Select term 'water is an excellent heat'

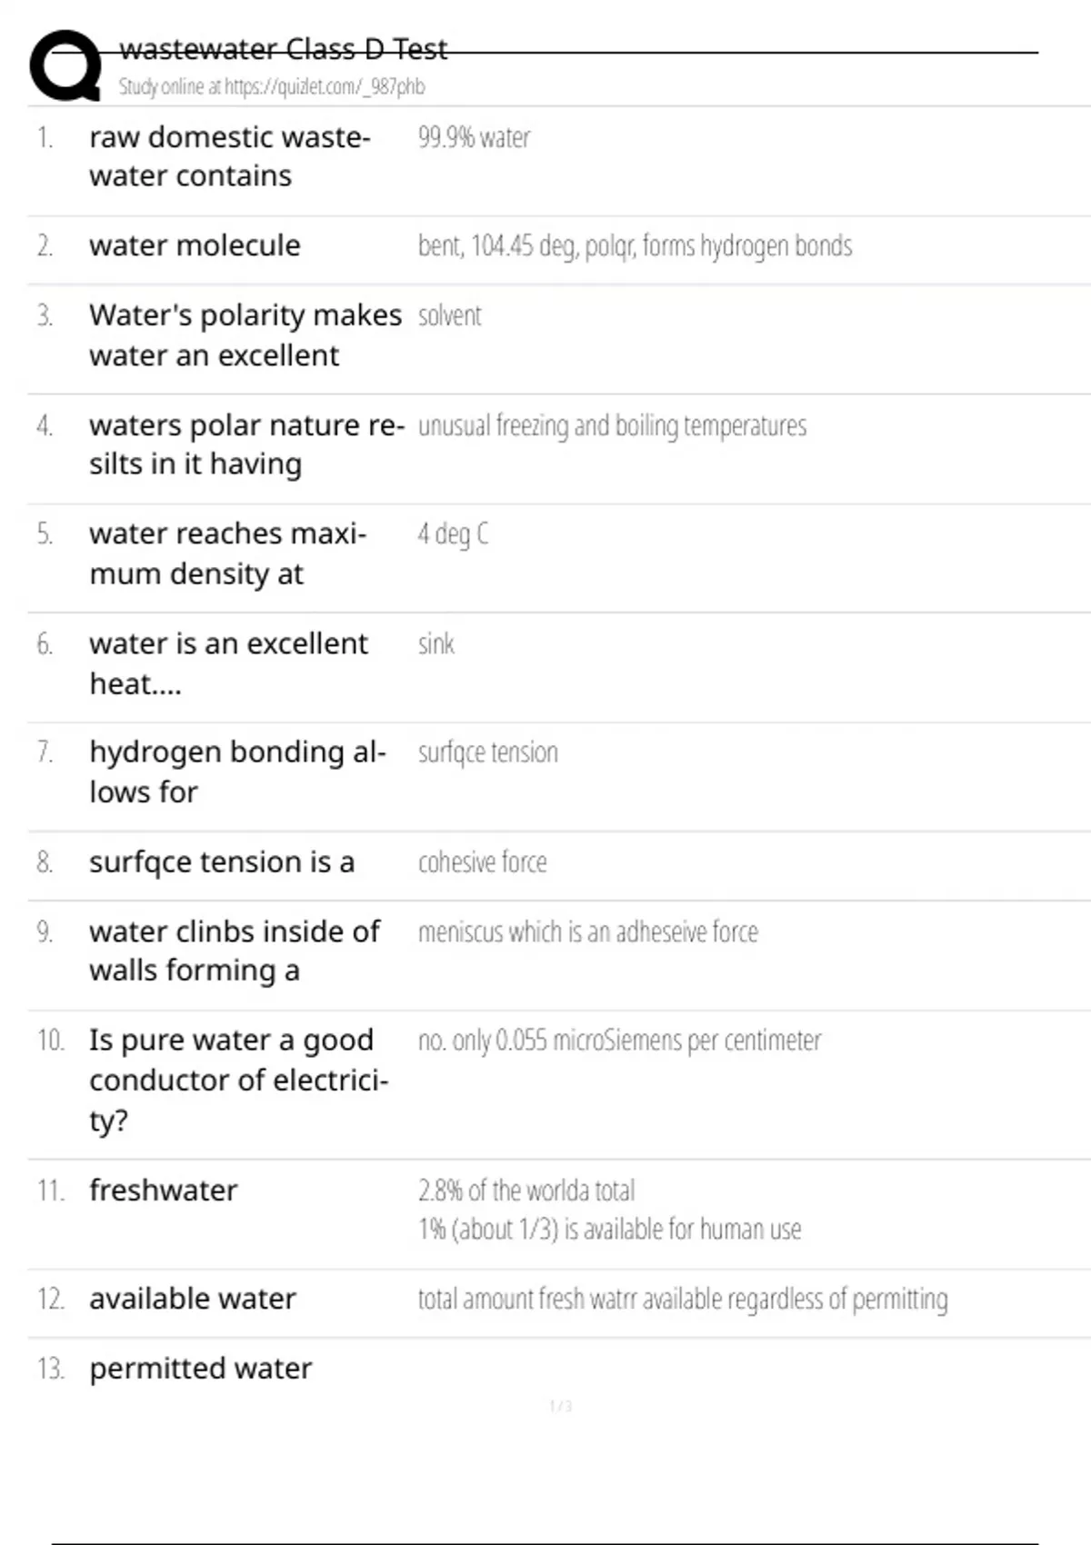pos(228,663)
